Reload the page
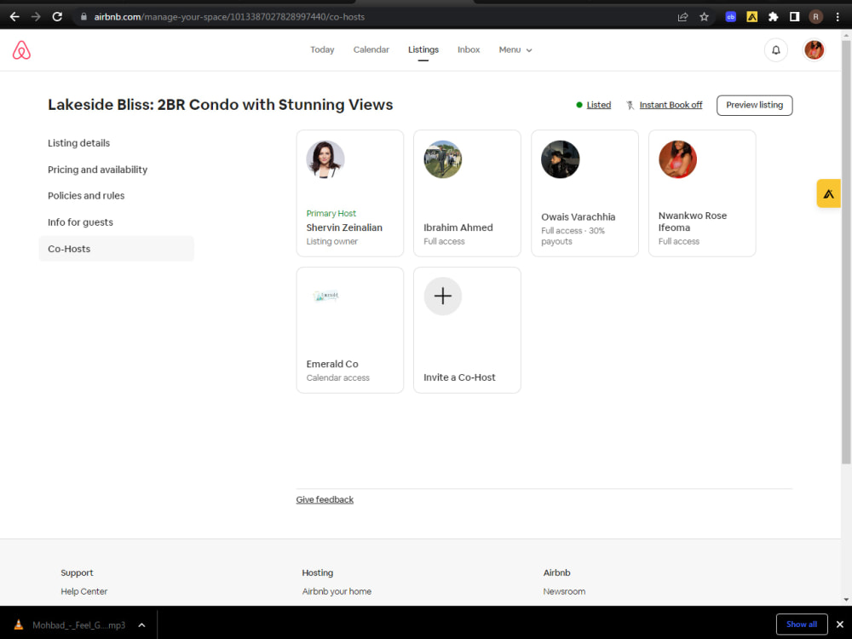Viewport: 852px width, 639px height. tap(57, 17)
